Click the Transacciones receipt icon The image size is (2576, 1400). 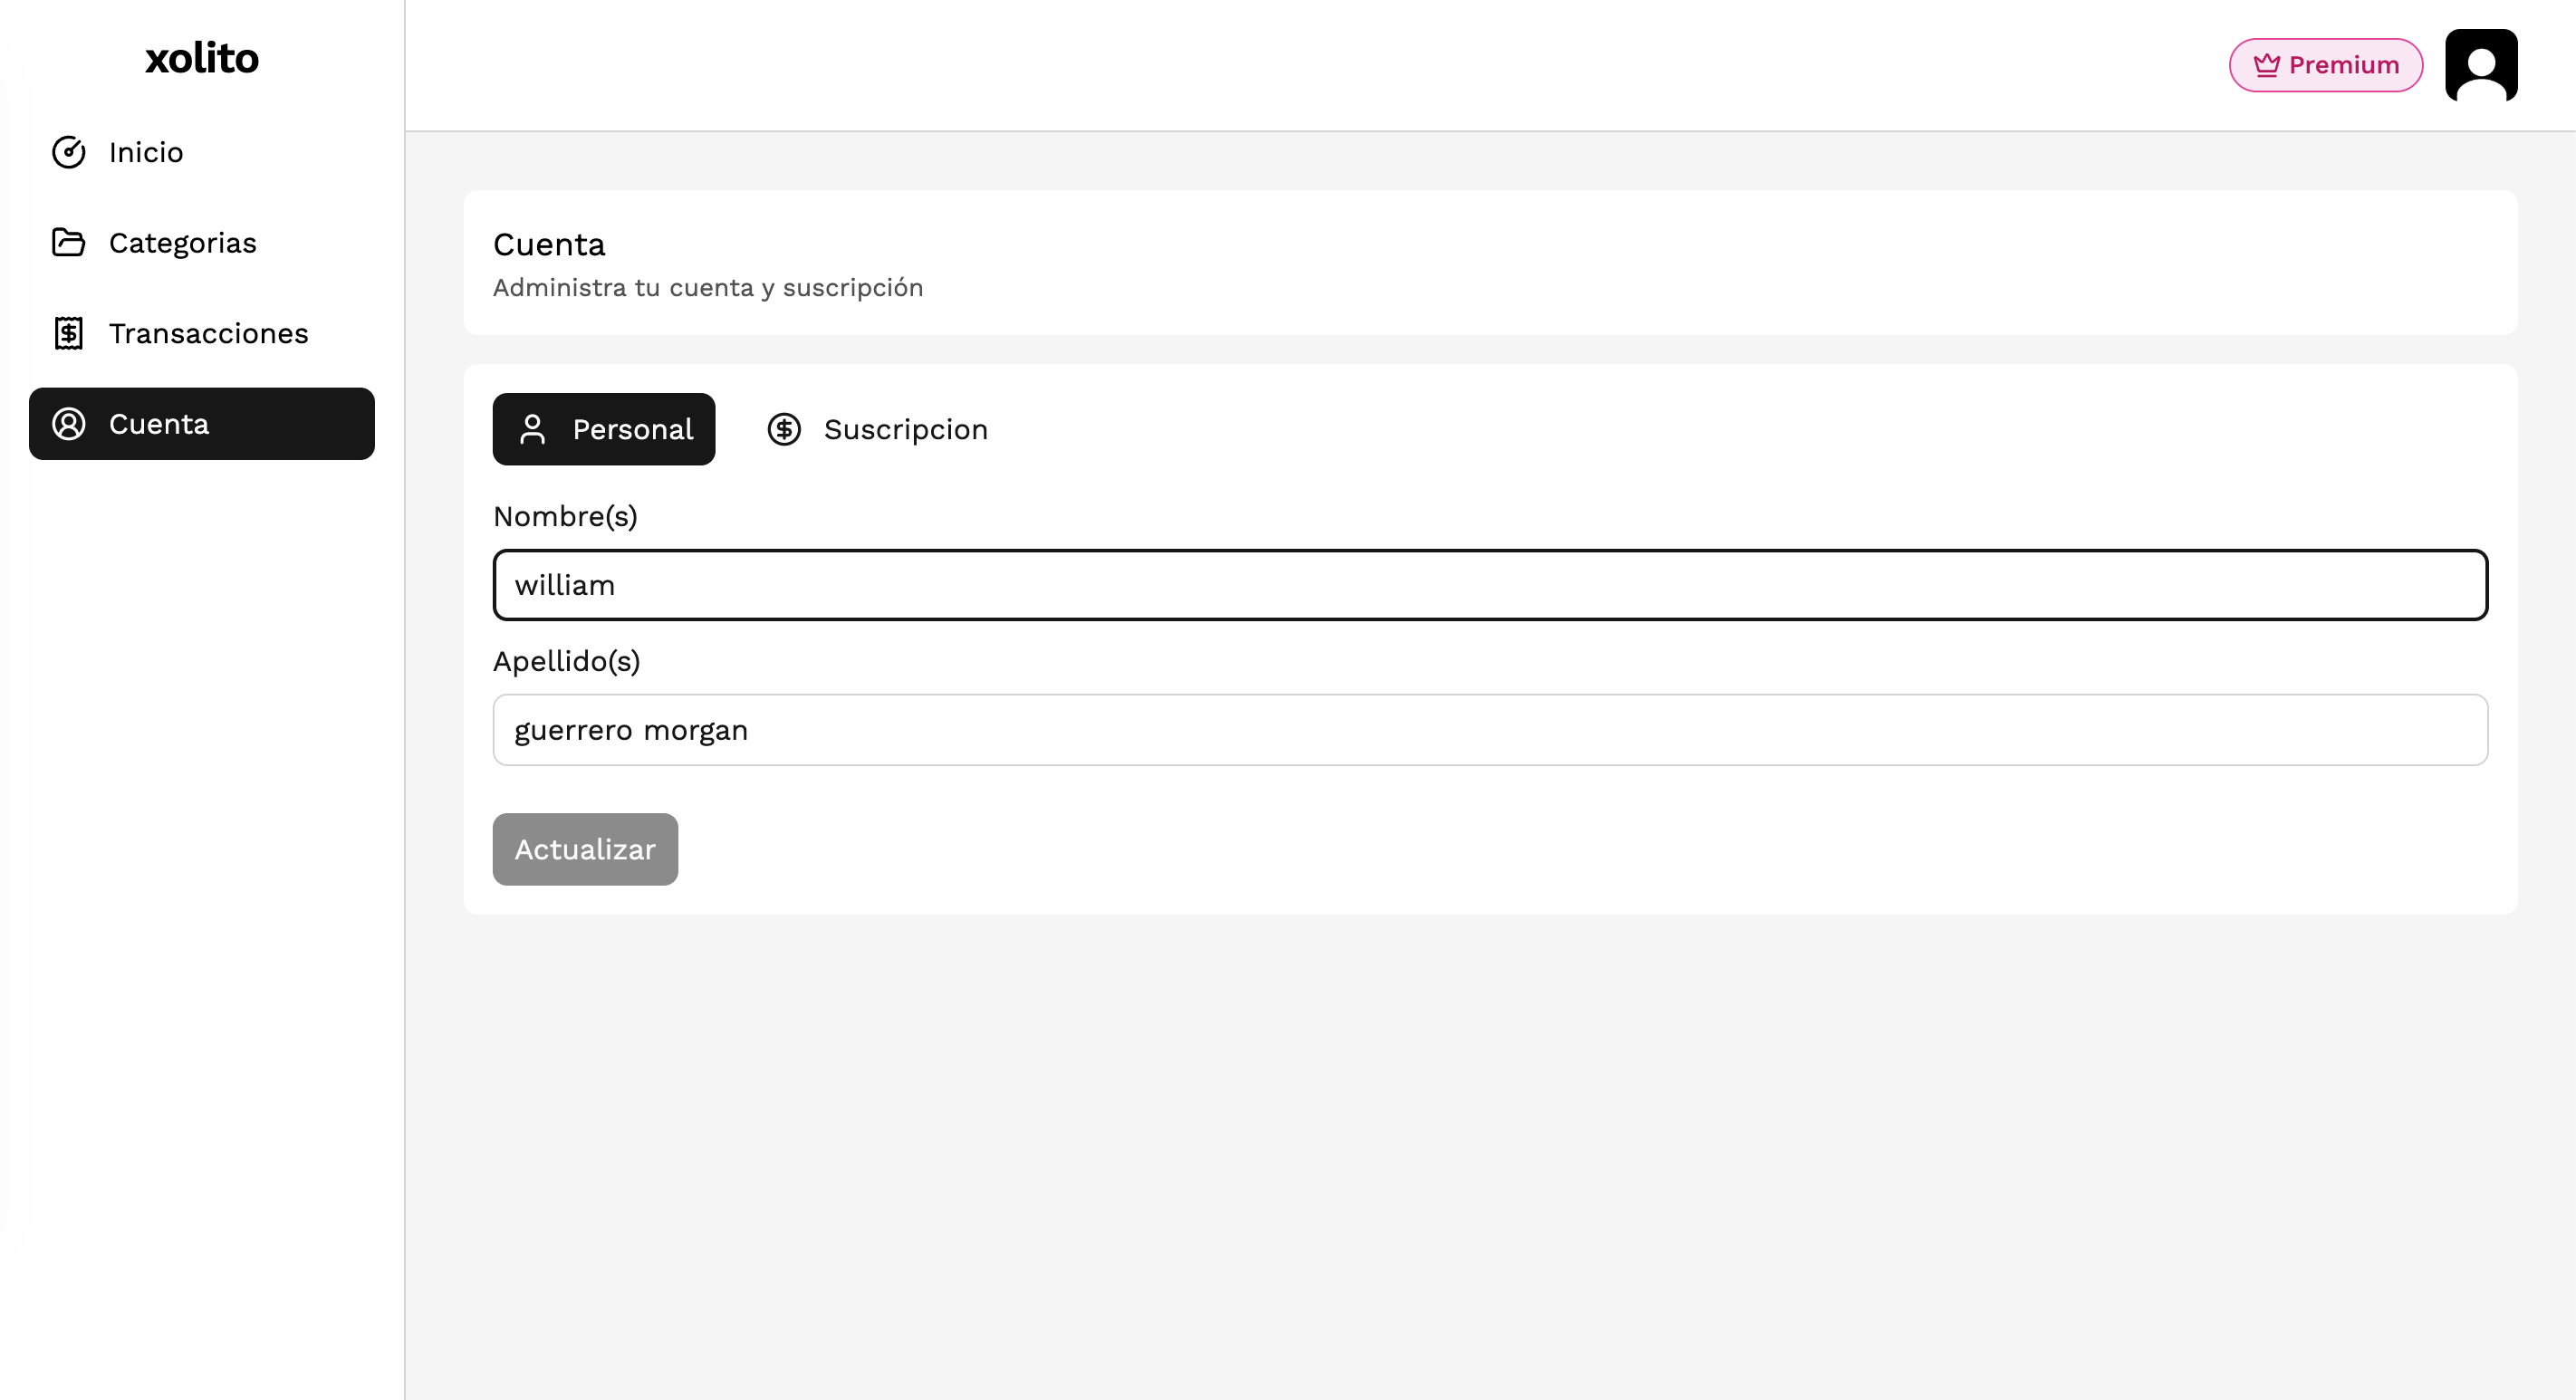pyautogui.click(x=68, y=333)
